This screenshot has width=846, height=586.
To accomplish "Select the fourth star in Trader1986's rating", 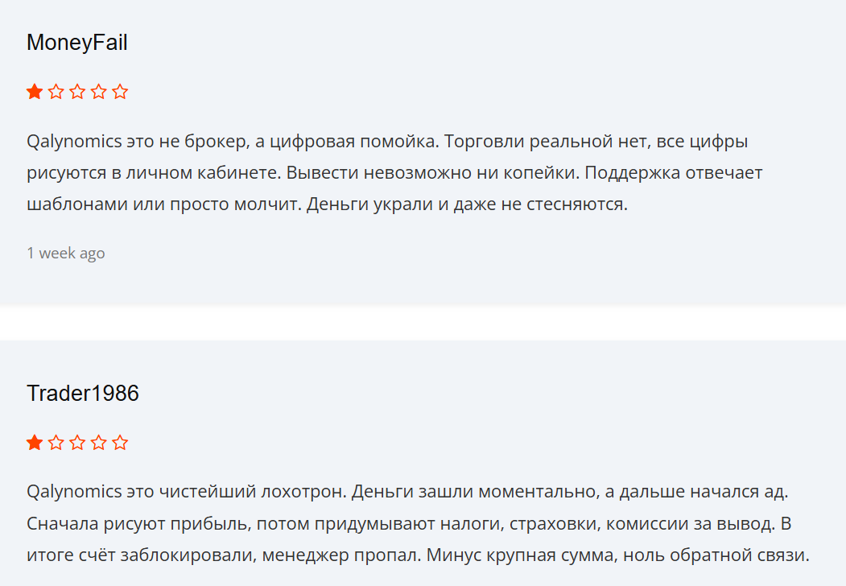I will point(99,443).
